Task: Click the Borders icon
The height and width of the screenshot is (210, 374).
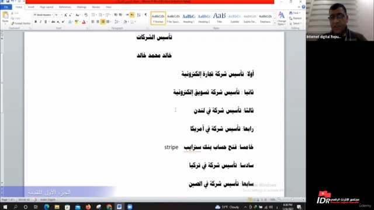Action: point(132,22)
